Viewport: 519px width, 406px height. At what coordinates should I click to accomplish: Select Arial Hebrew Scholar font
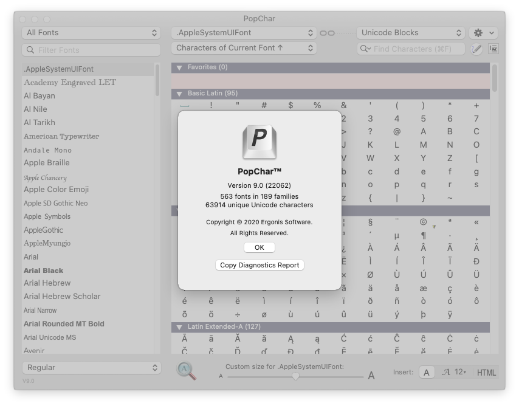[88, 297]
